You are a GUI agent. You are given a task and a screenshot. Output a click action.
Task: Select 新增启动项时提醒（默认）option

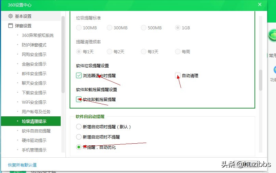(x=79, y=127)
